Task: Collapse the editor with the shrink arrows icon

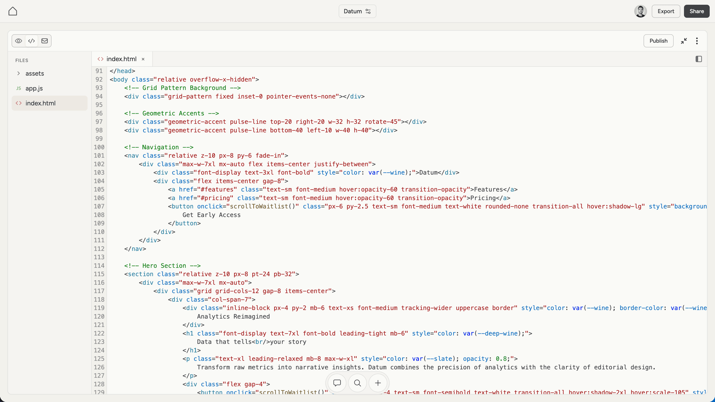Action: pos(684,41)
